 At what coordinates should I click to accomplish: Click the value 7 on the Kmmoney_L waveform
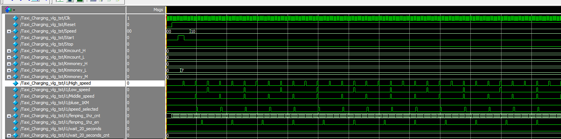coord(182,70)
